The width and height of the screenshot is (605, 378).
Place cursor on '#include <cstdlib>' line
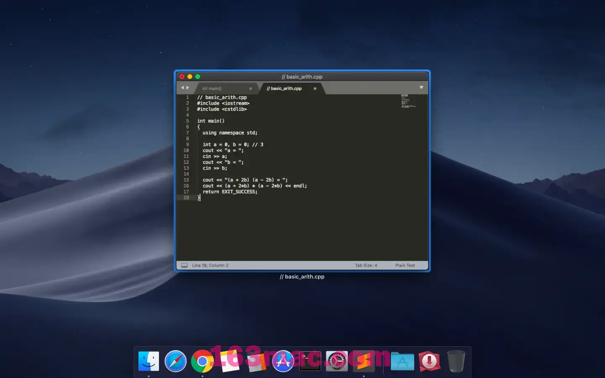pos(222,109)
